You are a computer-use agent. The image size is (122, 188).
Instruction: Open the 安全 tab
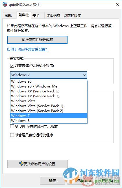[36, 16]
